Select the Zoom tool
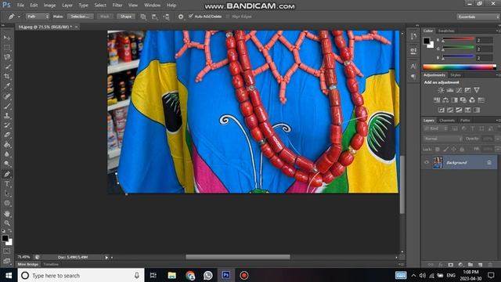The height and width of the screenshot is (282, 501). (7, 223)
